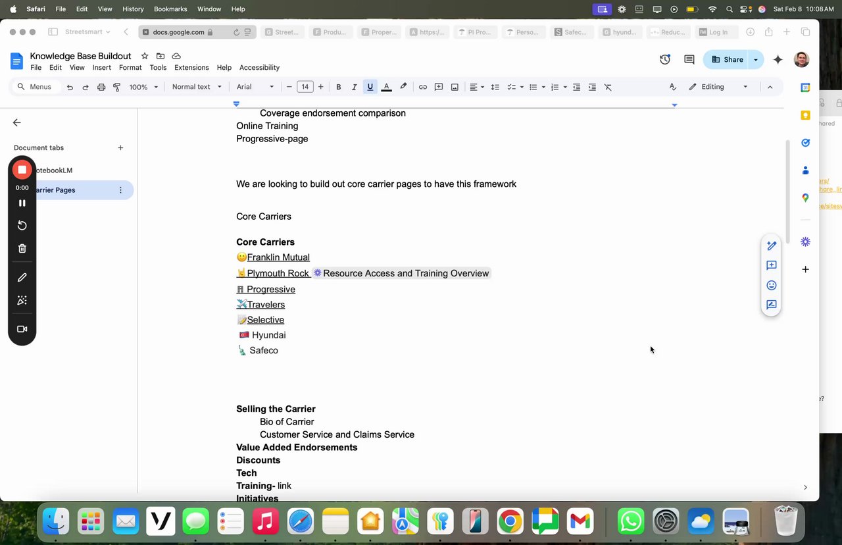The height and width of the screenshot is (545, 842).
Task: Click the Line & paragraph spacing icon
Action: pyautogui.click(x=495, y=87)
